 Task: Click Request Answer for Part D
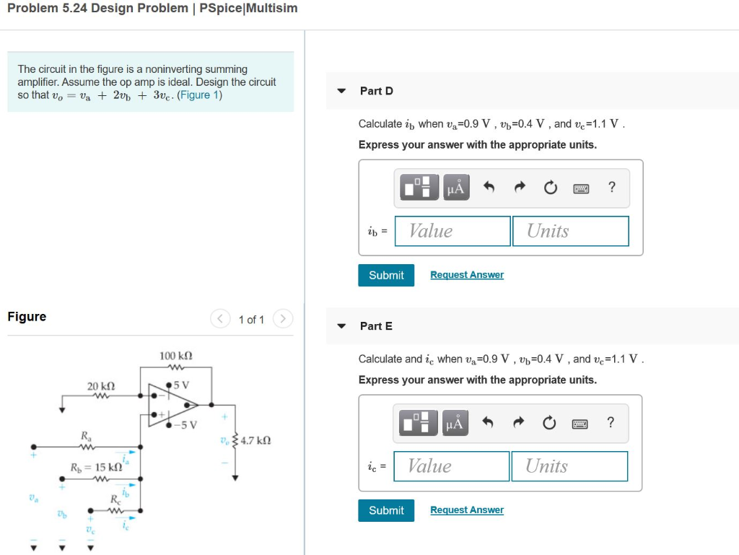[466, 275]
